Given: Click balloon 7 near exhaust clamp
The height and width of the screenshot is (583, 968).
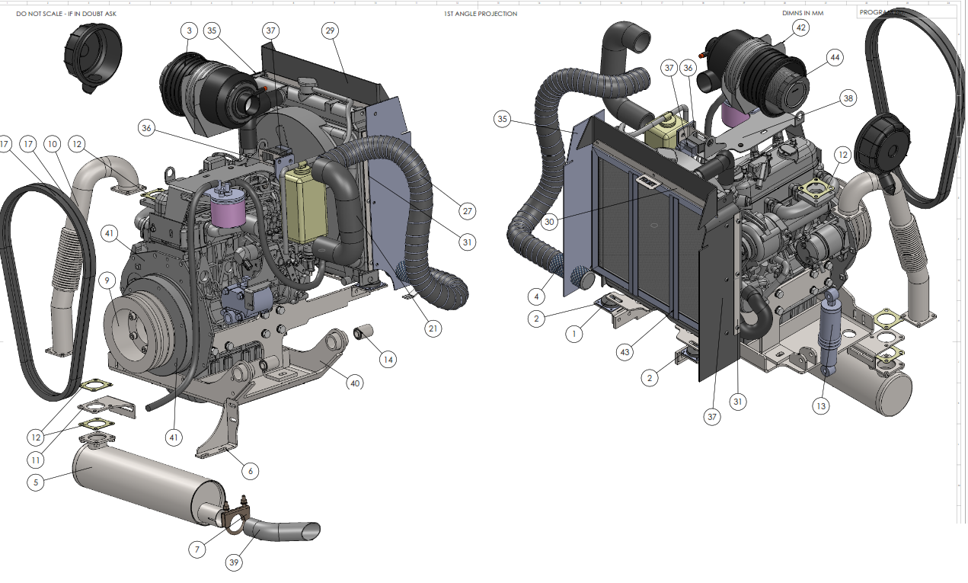Looking at the screenshot, I should 197,548.
